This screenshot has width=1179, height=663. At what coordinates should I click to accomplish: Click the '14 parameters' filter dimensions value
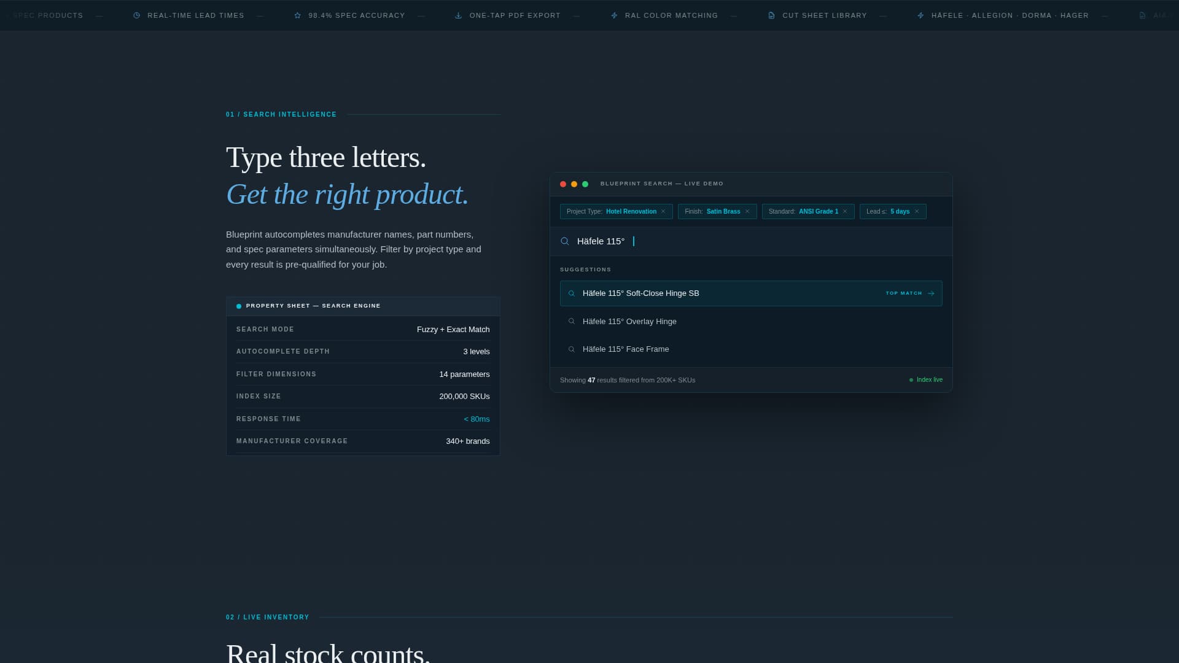(x=464, y=374)
